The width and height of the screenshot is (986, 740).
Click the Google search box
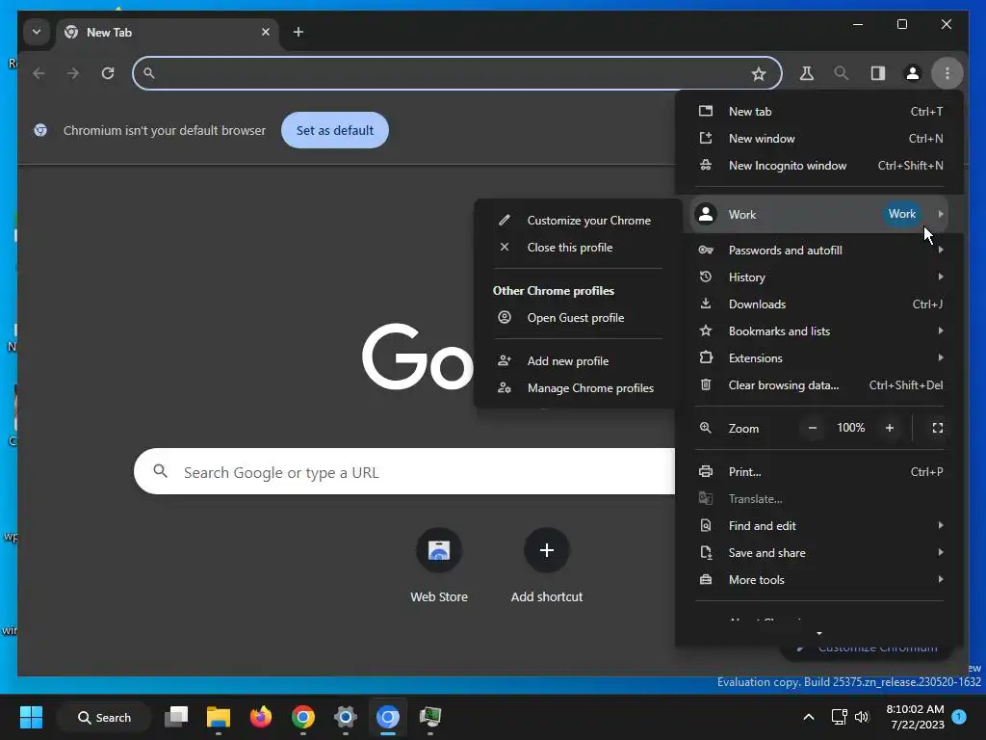point(404,471)
